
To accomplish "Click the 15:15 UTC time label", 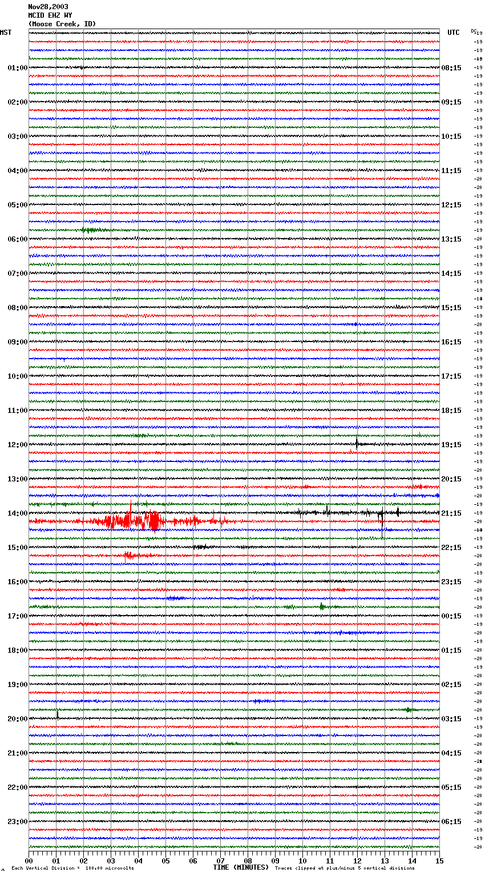I will pyautogui.click(x=451, y=308).
